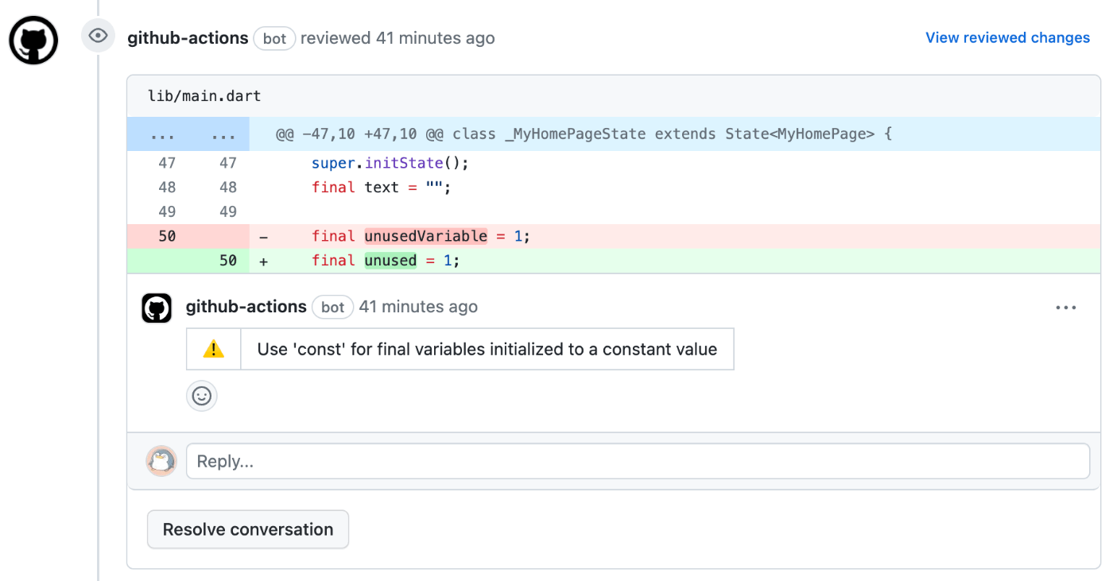The image size is (1113, 581).
Task: Click the large github-actions avatar icon
Action: click(x=33, y=40)
